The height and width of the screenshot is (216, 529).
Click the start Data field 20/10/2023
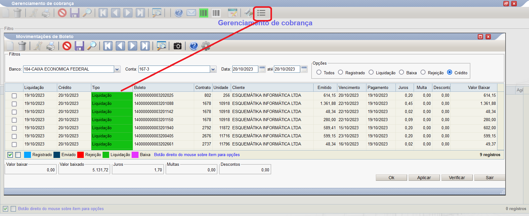(245, 69)
